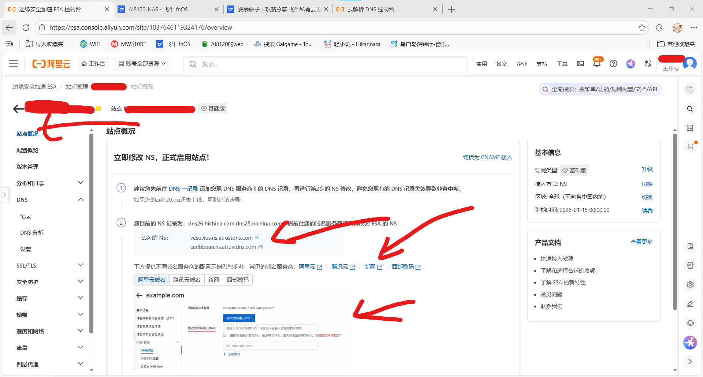Click the Aliyun console search field
The height and width of the screenshot is (377, 703).
coord(325,64)
